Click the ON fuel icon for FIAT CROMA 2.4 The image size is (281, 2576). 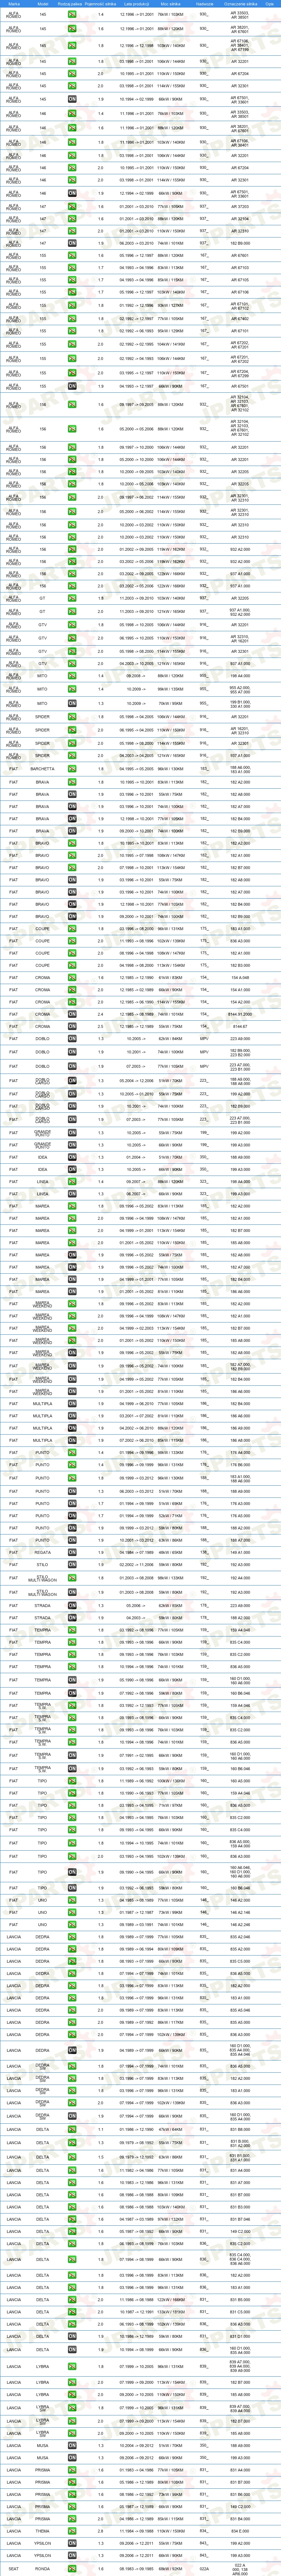(x=72, y=1013)
